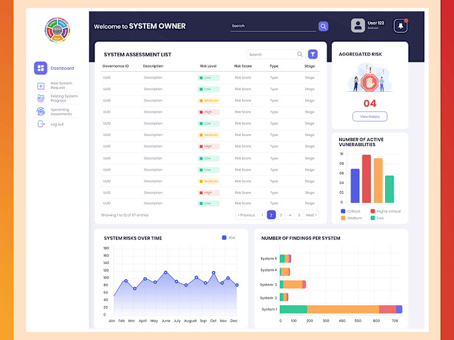Click the Upcoming Assessments sidebar icon
Viewport: 454px width, 340px height.
pyautogui.click(x=41, y=111)
